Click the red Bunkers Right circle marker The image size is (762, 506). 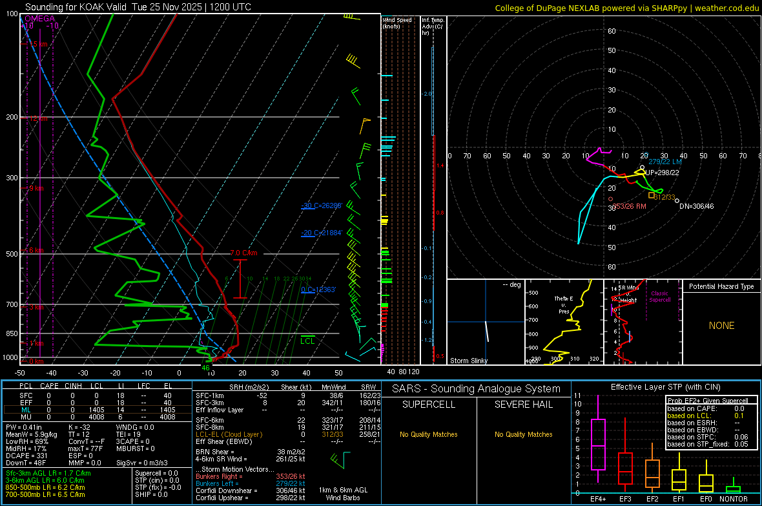611,199
